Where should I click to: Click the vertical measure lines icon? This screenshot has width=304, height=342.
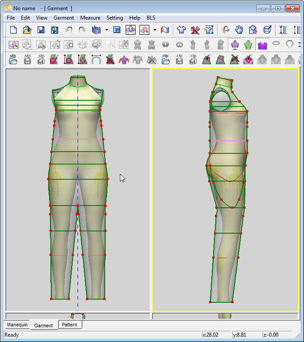pos(283,30)
